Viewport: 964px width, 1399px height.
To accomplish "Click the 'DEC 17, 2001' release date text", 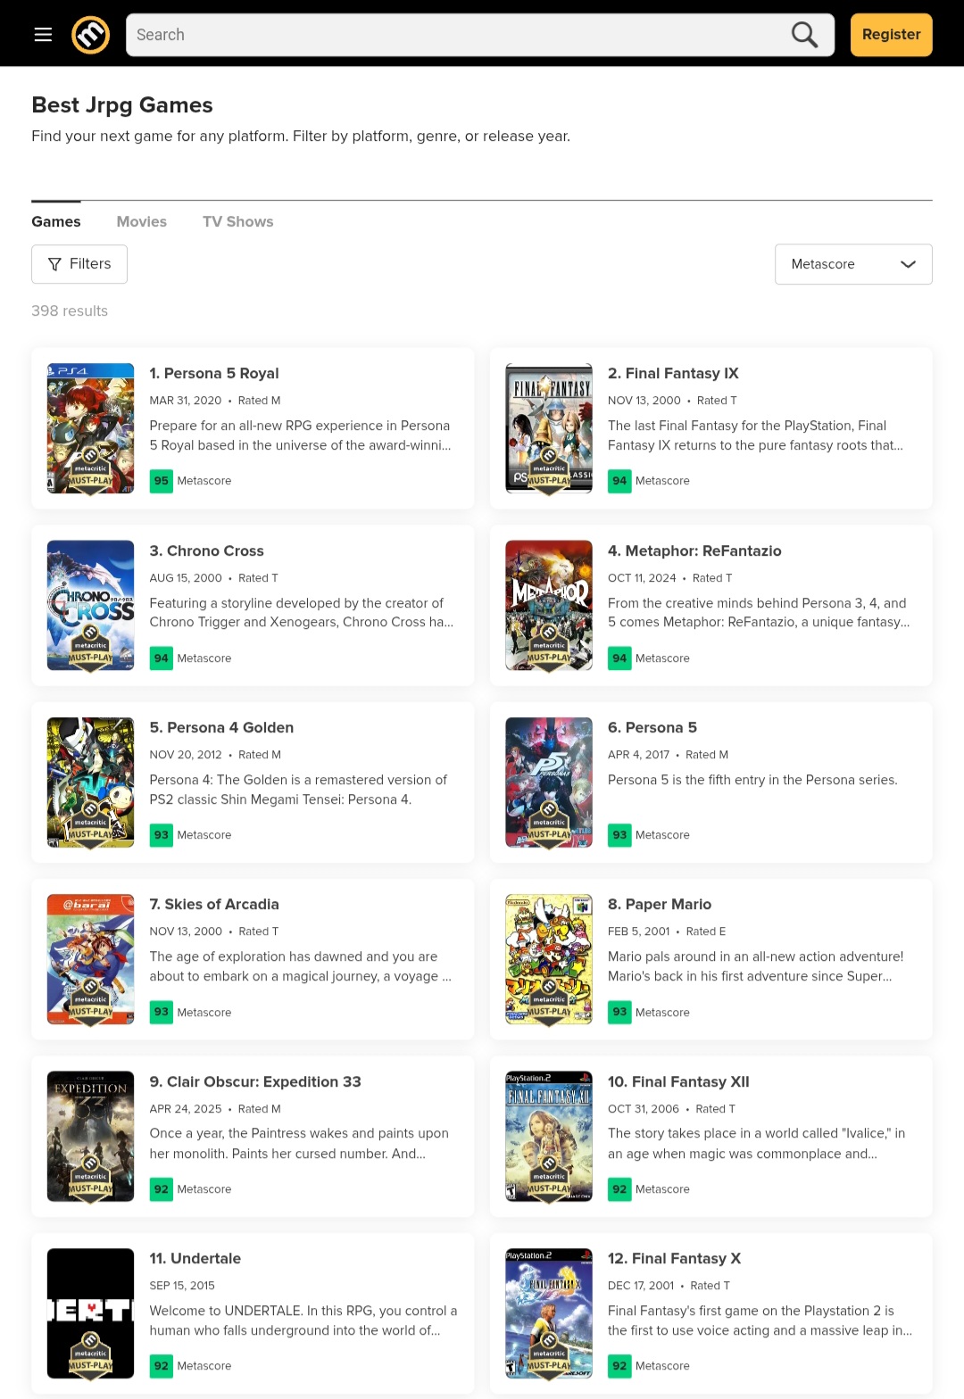I will [641, 1286].
